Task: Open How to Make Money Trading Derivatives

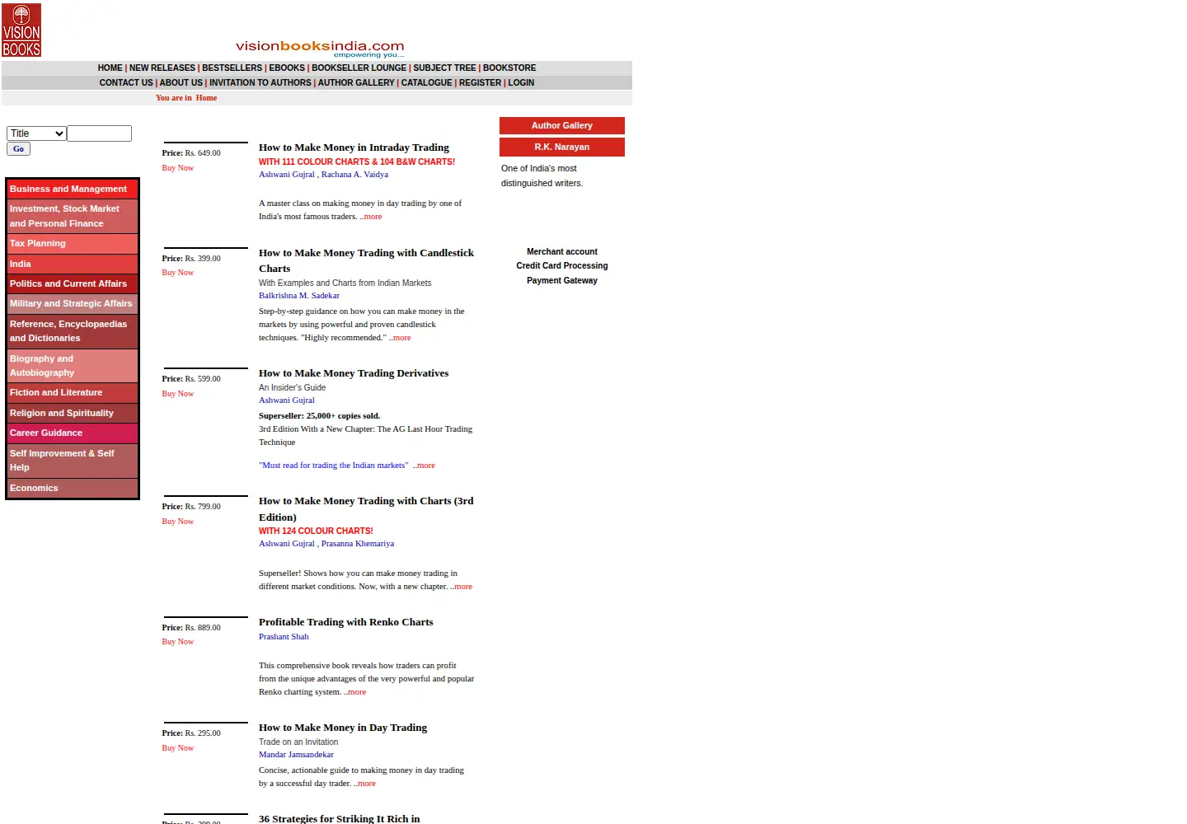Action: tap(354, 373)
